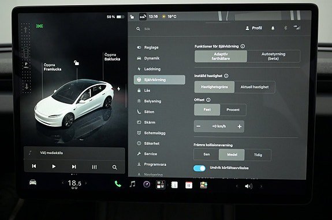Screen dimensions: 332x220
Task: Select the Självkörning menu item
Action: tap(159, 79)
